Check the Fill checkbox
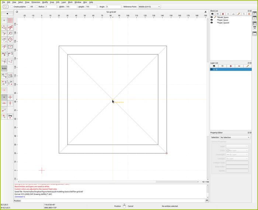 point(28,7)
